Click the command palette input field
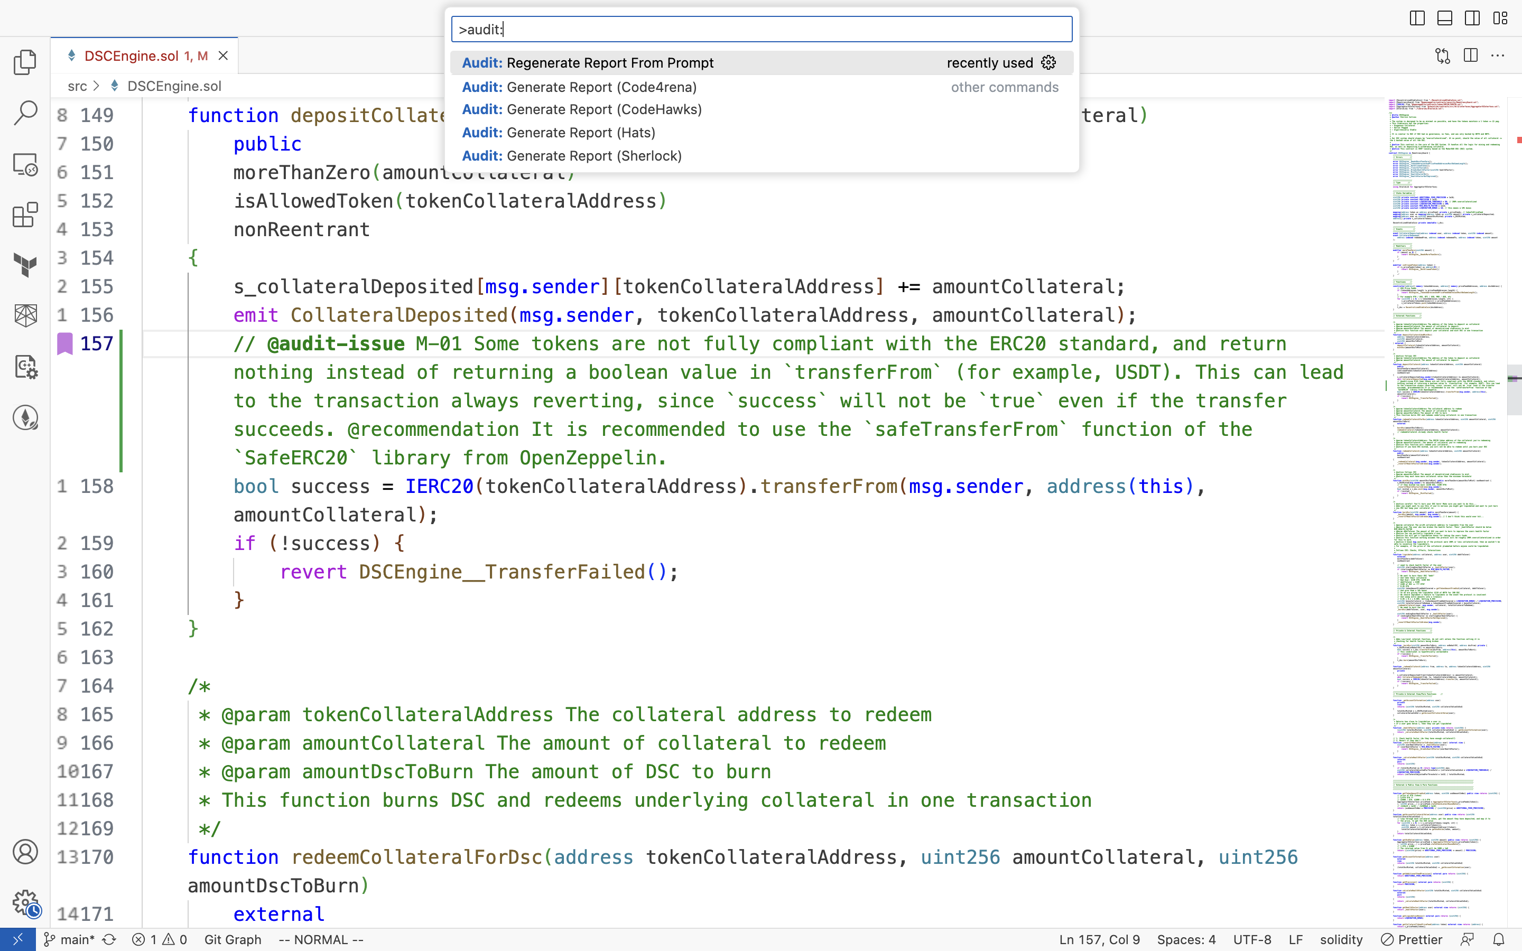Screen dimensions: 1522x951 (x=759, y=29)
